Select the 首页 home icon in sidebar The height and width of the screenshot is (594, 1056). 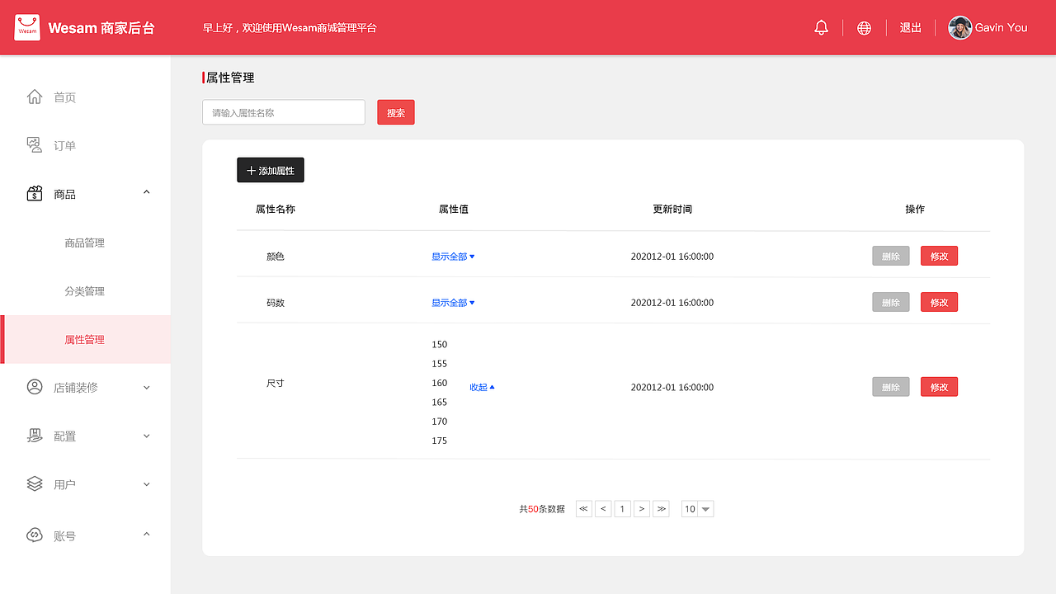34,97
